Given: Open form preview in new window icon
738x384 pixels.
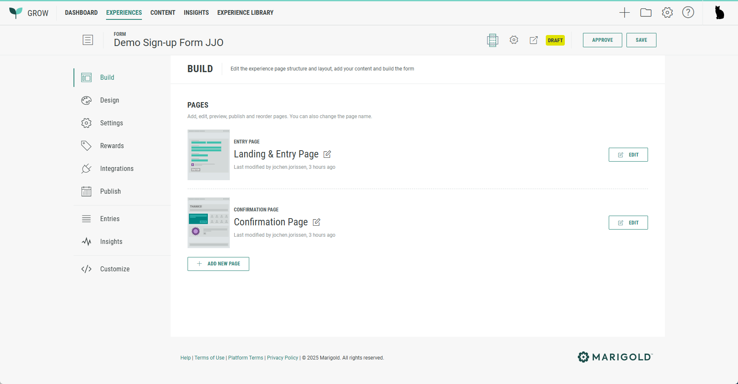Looking at the screenshot, I should (x=534, y=40).
